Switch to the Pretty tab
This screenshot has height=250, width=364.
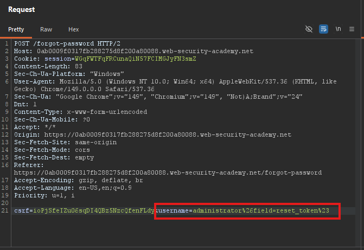point(16,29)
